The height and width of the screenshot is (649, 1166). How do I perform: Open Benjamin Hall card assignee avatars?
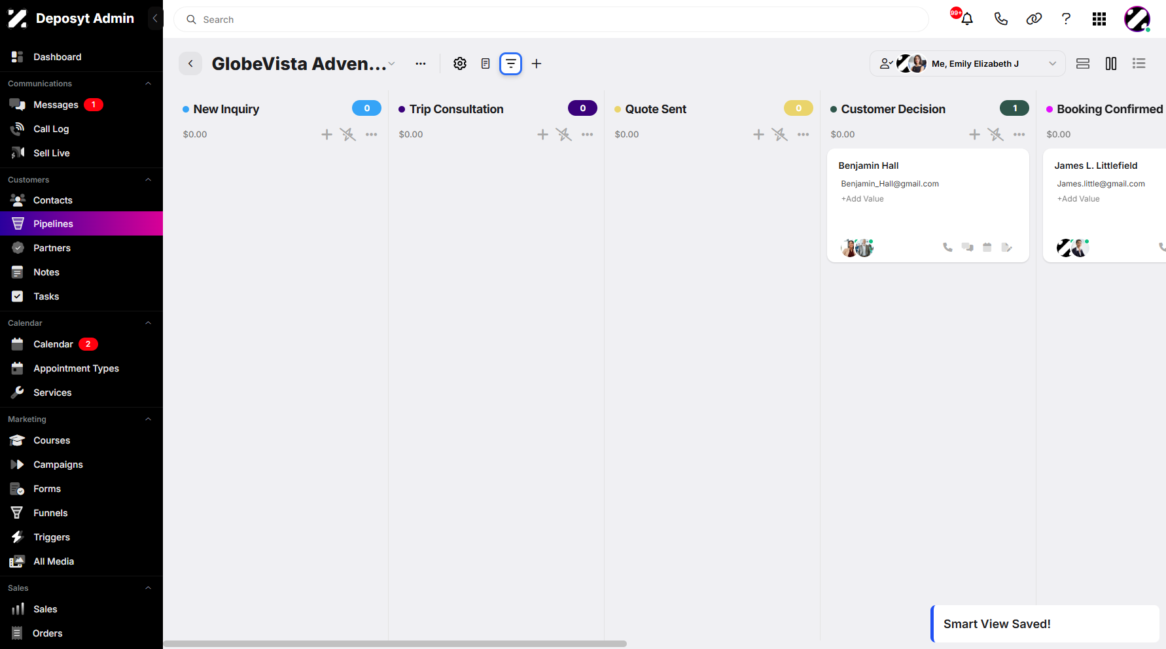coord(857,247)
